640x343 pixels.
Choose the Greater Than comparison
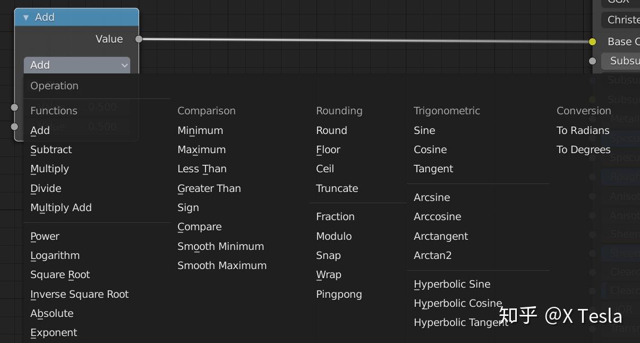(209, 188)
